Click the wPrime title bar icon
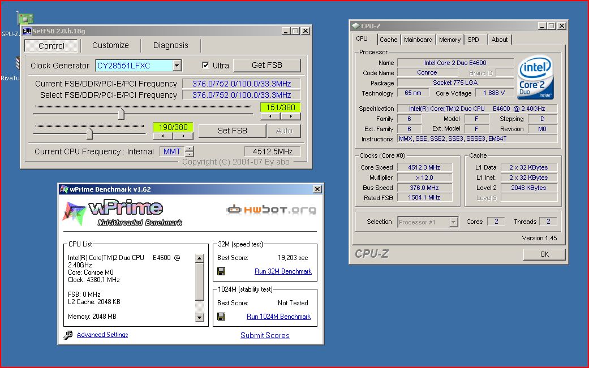The image size is (589, 368). (x=65, y=189)
